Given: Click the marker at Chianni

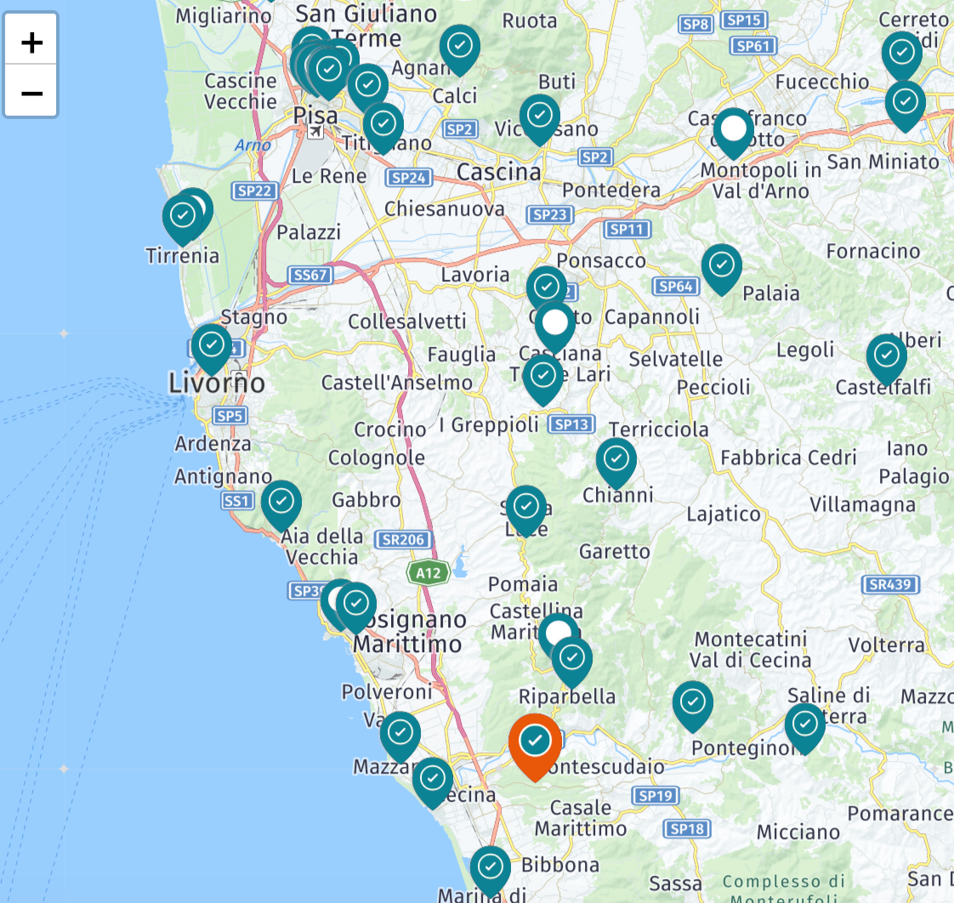Looking at the screenshot, I should coord(616,460).
